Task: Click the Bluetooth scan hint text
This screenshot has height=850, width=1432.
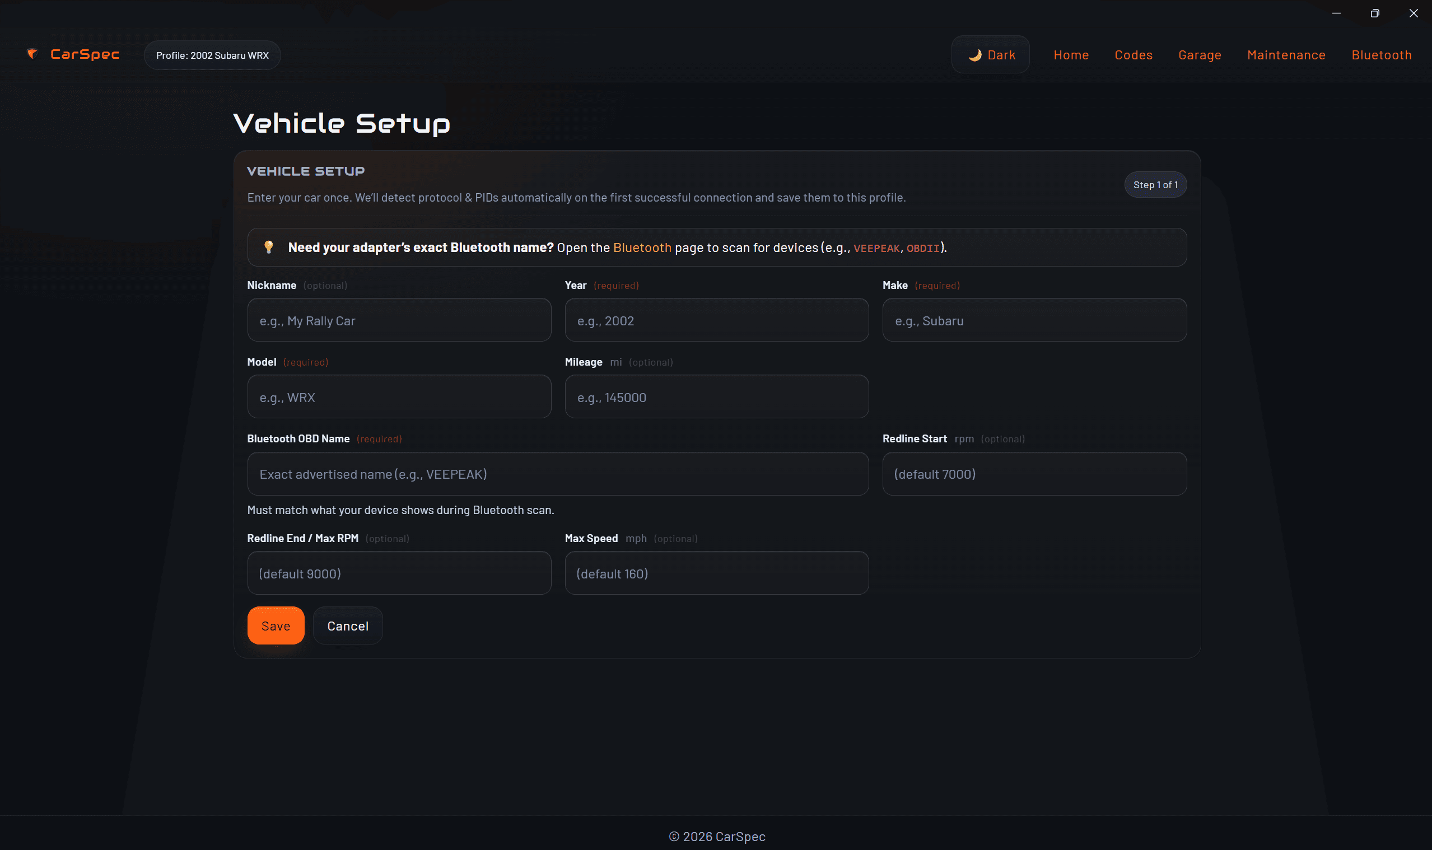Action: [x=400, y=510]
